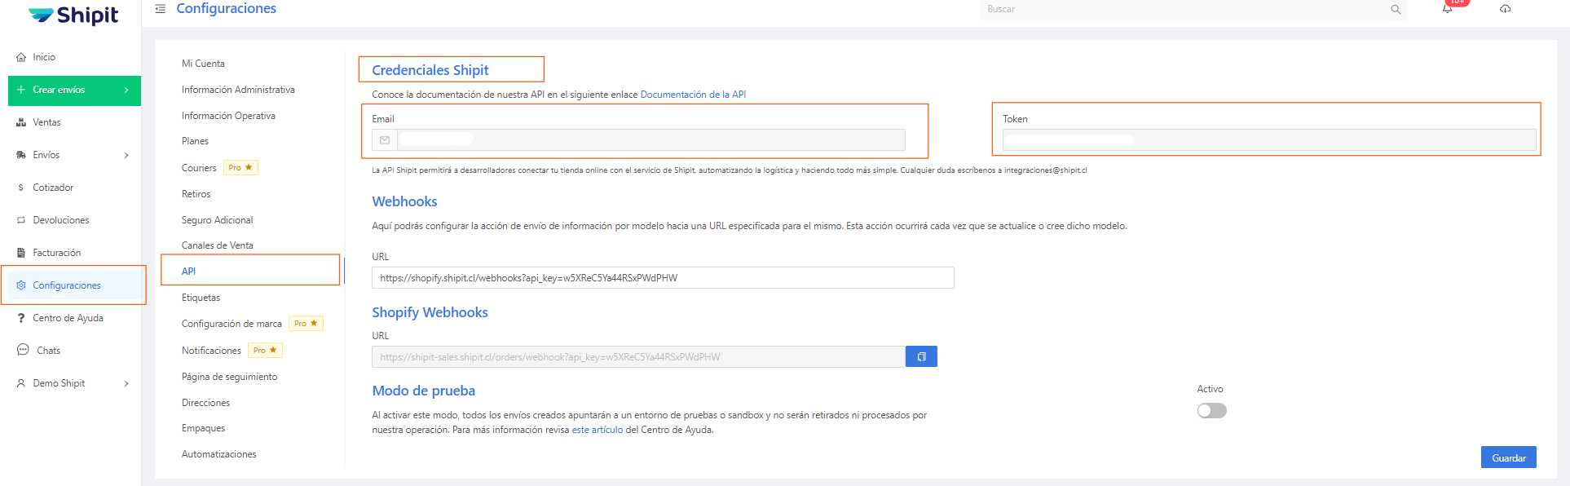Open Documentación de la API link
This screenshot has width=1570, height=486.
[x=693, y=95]
